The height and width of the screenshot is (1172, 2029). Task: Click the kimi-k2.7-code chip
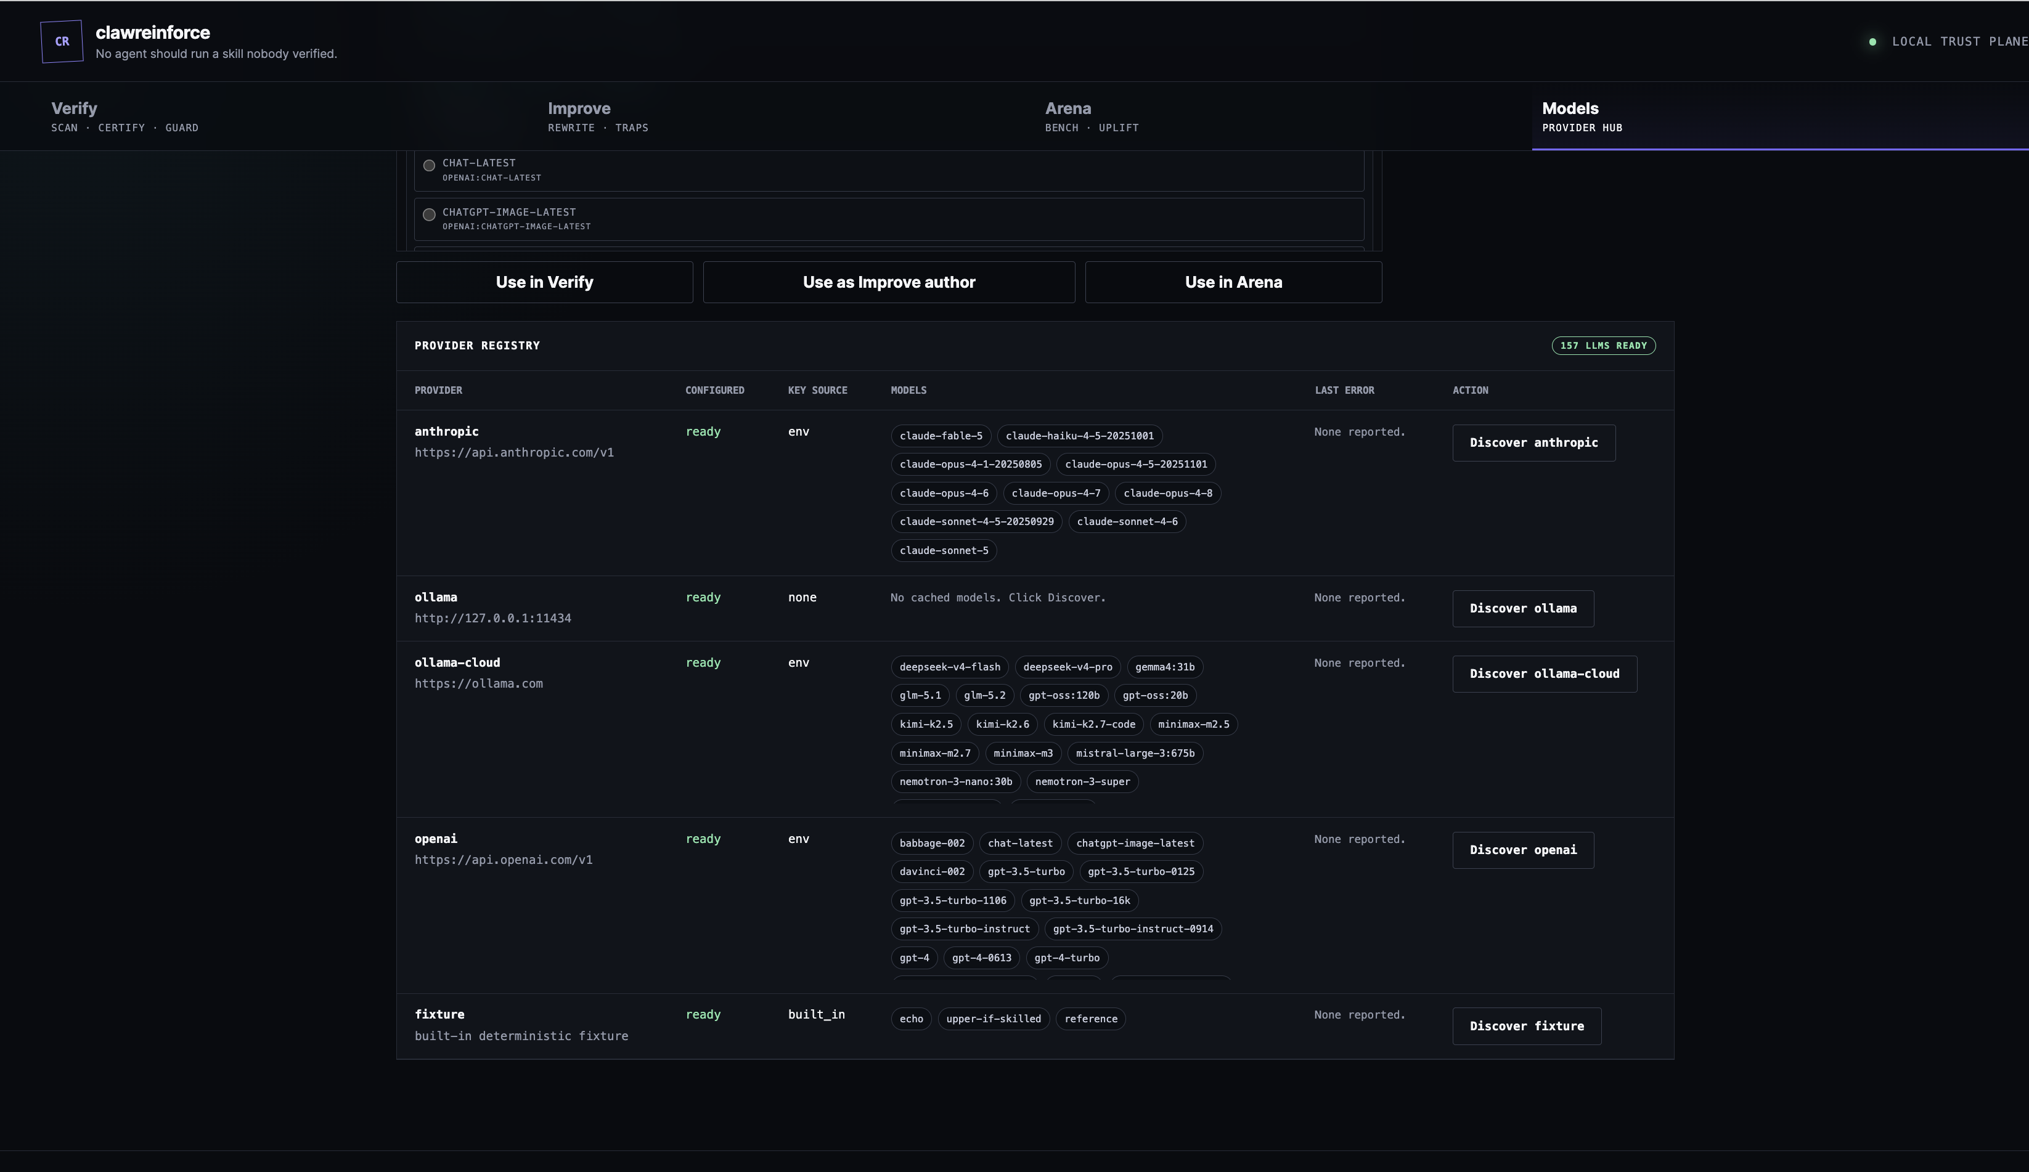click(x=1093, y=725)
